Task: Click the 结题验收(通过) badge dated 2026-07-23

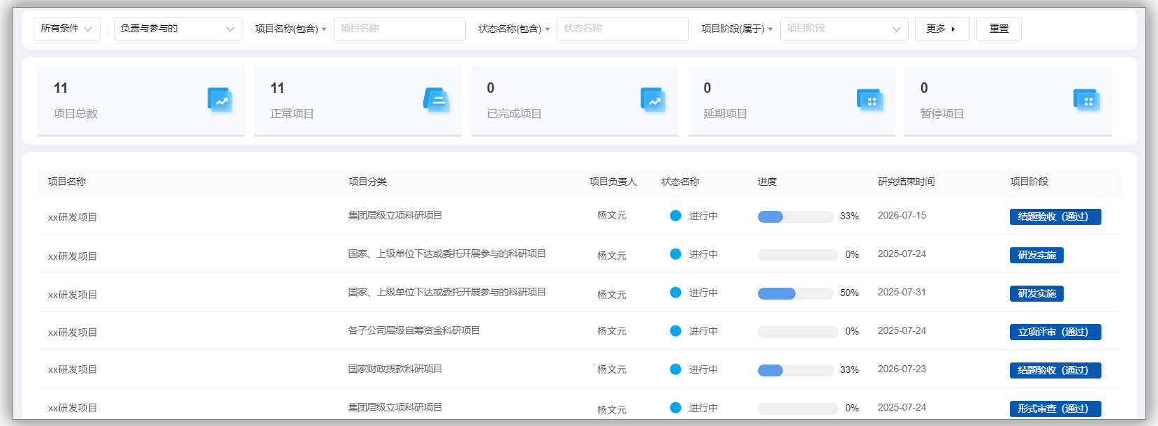Action: coord(1055,370)
